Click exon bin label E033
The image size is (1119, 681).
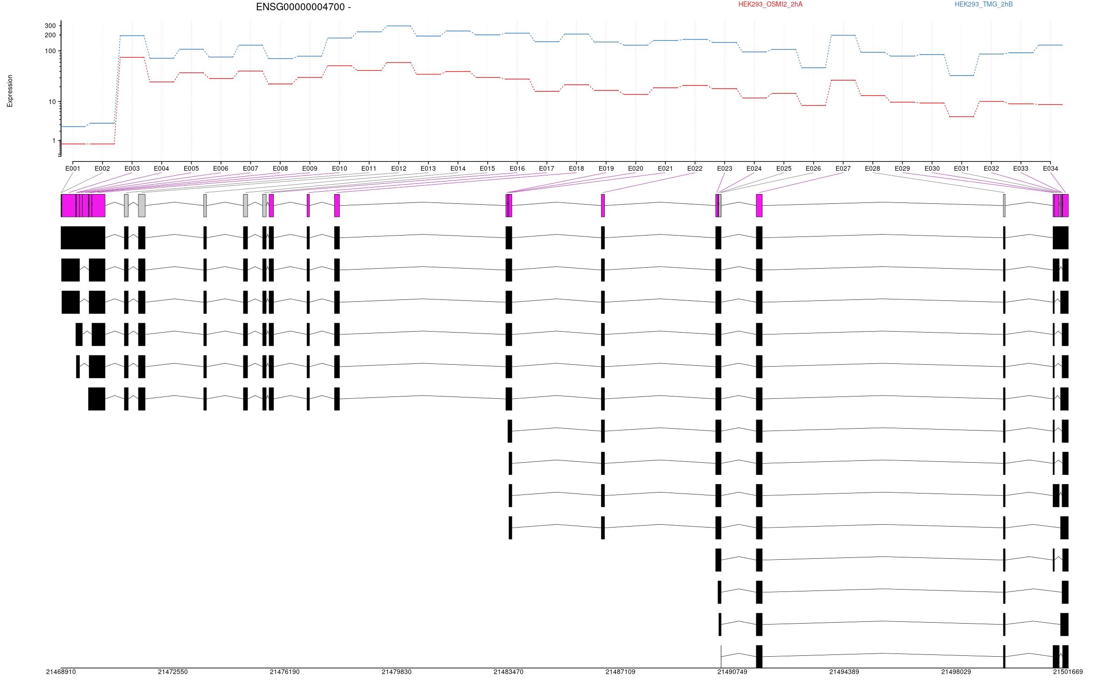[x=1021, y=168]
